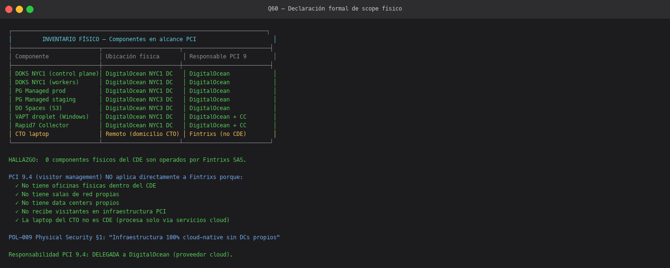This screenshot has height=268, width=670.
Task: Click the "Ubicación física" column header
Action: [133, 56]
